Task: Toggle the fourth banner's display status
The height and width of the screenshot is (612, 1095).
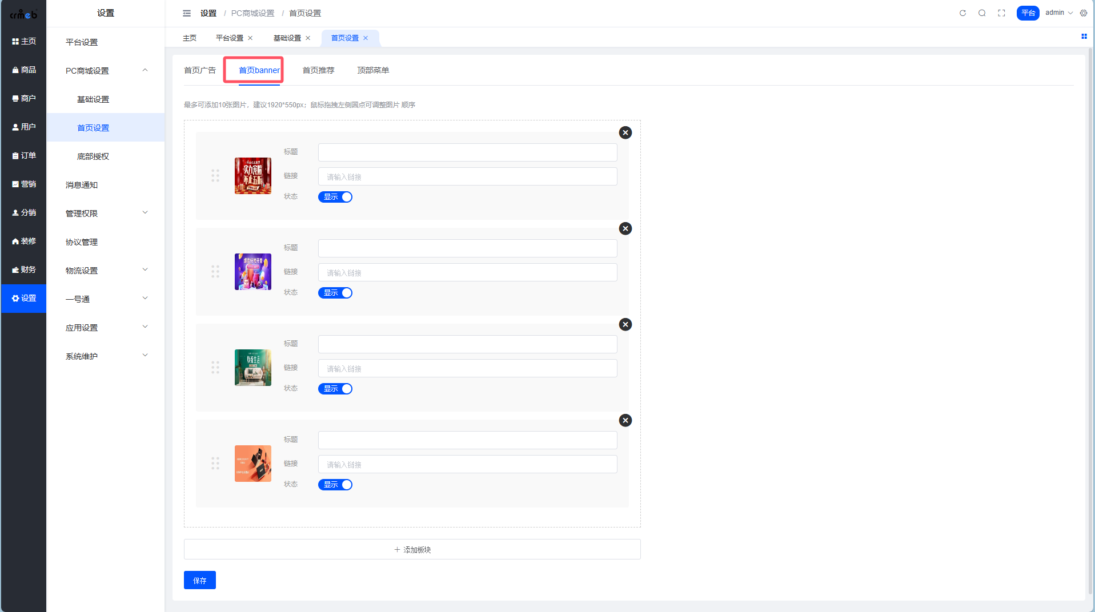Action: coord(335,485)
